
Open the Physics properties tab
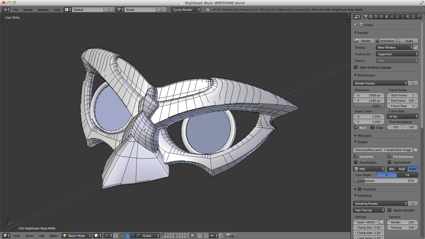point(419,17)
